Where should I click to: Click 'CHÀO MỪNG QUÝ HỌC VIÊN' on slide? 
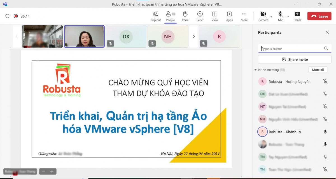tap(158, 83)
